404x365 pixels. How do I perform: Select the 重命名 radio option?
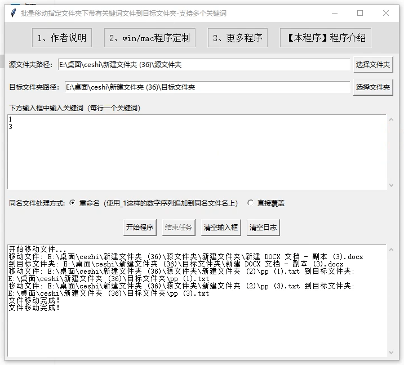(73, 203)
